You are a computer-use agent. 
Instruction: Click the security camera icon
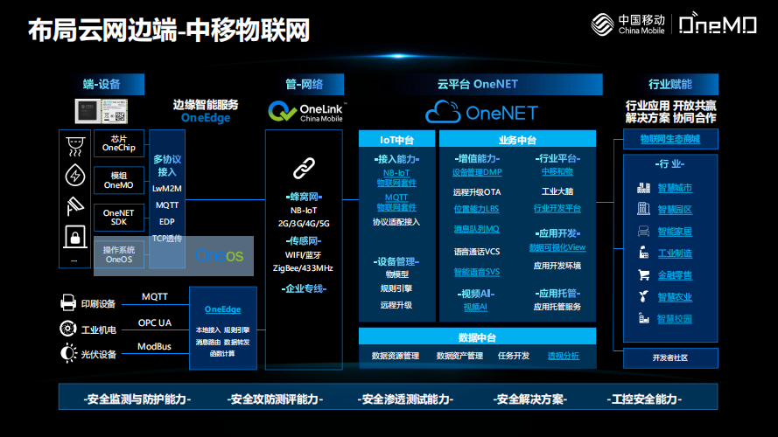(x=75, y=206)
